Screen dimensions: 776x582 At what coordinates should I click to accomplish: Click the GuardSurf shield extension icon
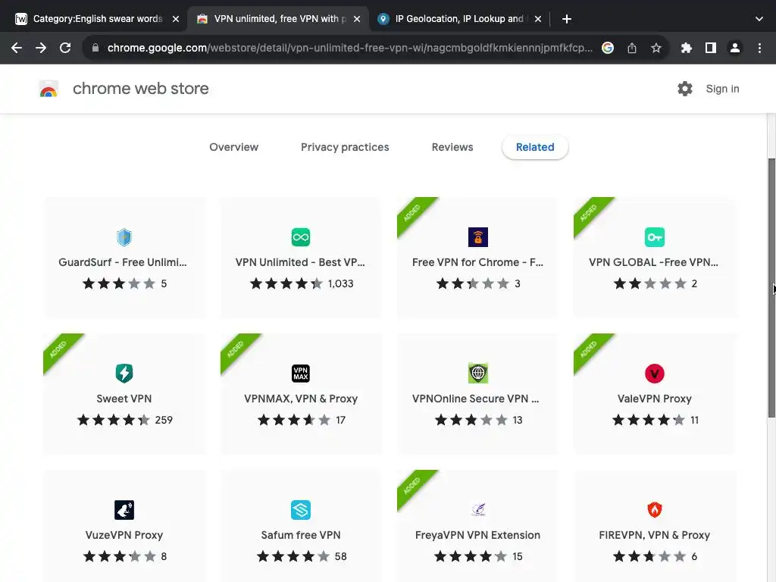click(124, 237)
